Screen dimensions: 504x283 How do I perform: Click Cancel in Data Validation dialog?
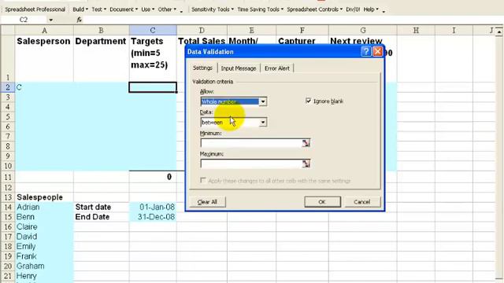(x=362, y=202)
